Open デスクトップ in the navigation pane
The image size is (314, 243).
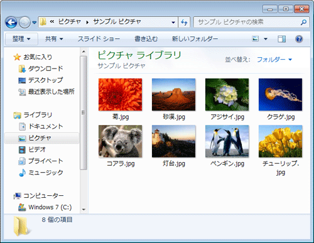coord(45,80)
